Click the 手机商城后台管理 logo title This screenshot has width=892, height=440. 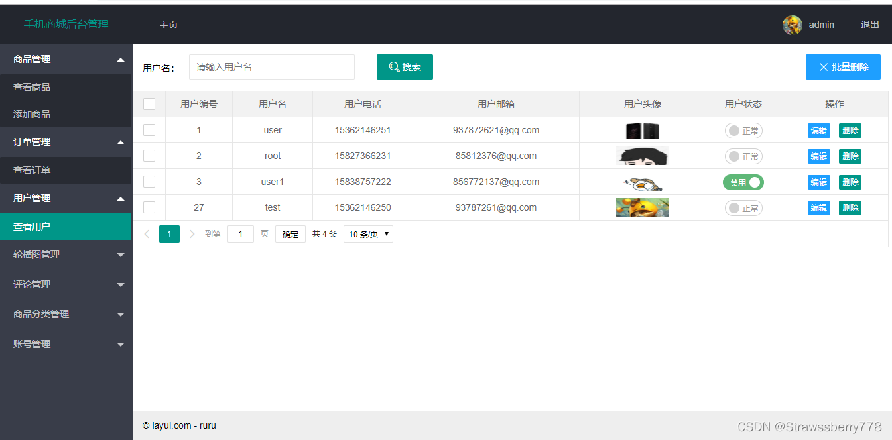click(x=66, y=25)
